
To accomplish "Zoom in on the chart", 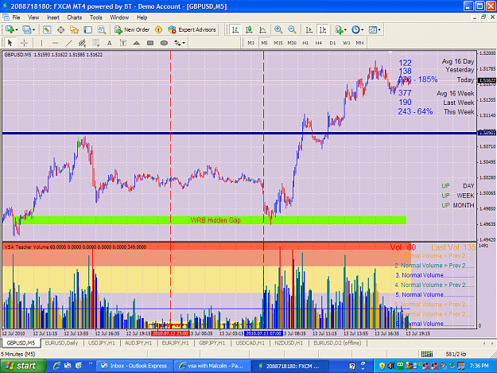I will pyautogui.click(x=278, y=29).
